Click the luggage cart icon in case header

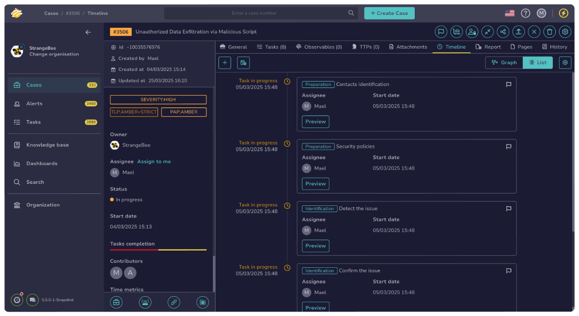[x=456, y=32]
